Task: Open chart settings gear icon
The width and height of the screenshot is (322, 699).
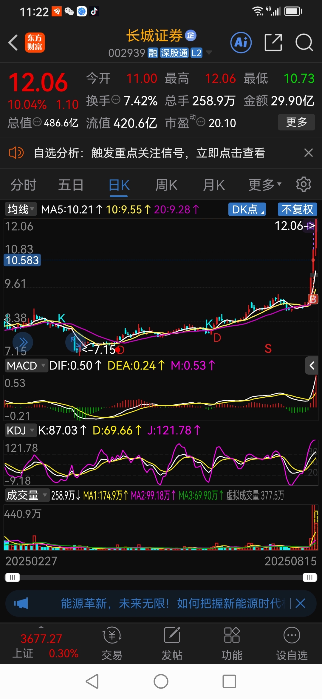Action: click(304, 184)
